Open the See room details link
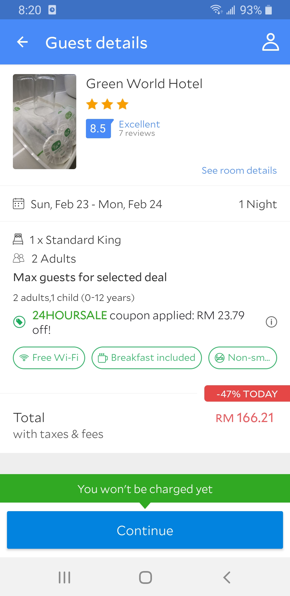The width and height of the screenshot is (290, 596). click(239, 170)
